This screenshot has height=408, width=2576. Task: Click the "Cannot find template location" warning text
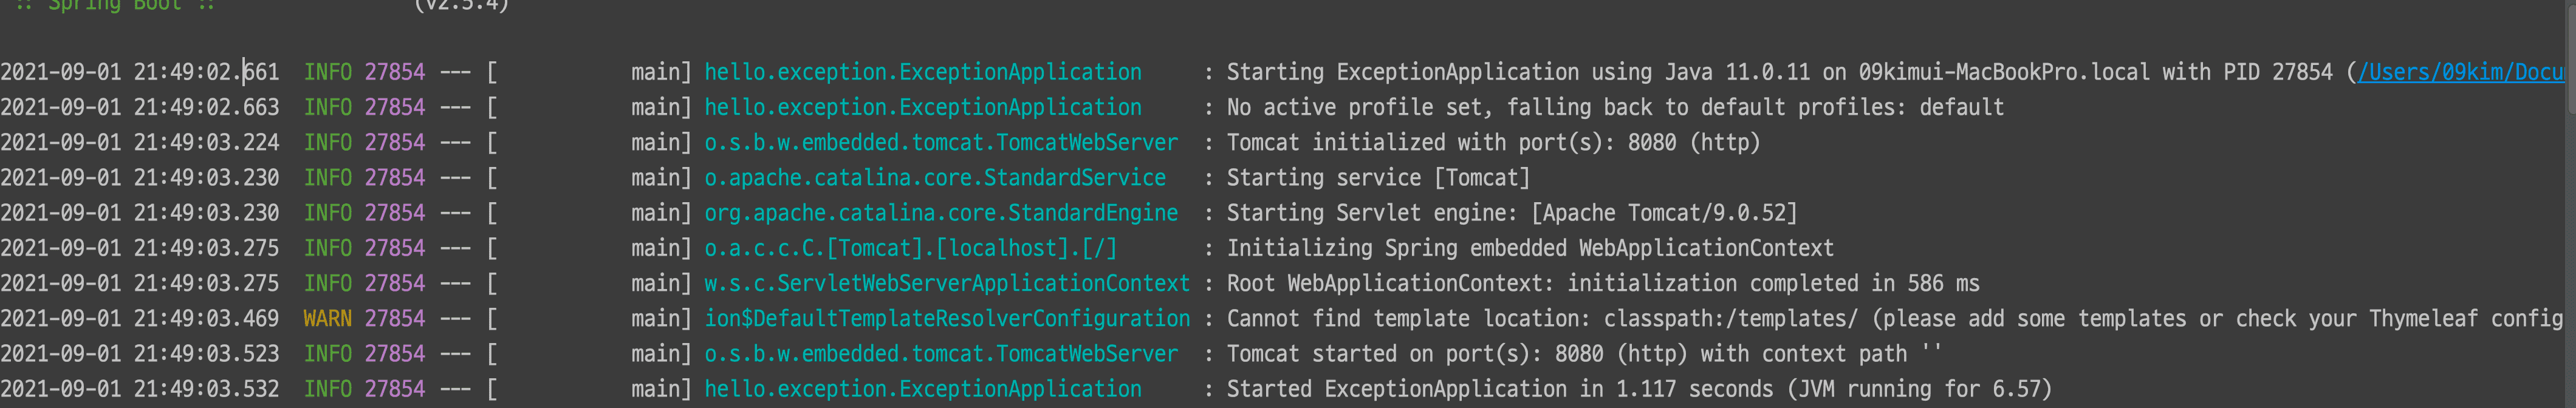coord(1894,318)
